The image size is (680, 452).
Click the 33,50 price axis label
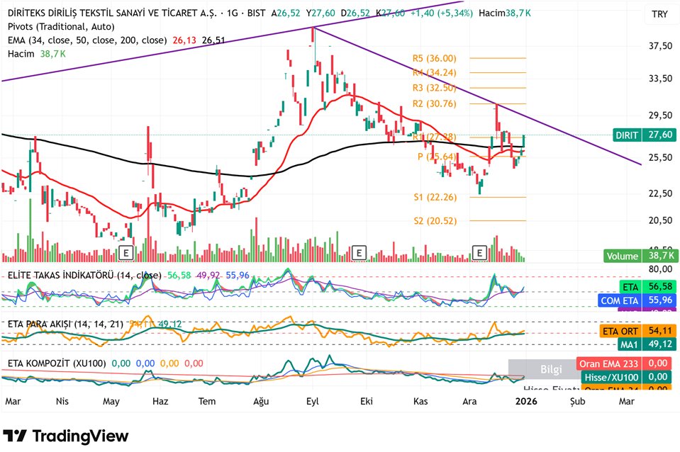click(660, 79)
